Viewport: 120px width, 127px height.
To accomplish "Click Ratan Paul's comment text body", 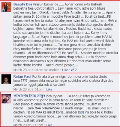I will [x=63, y=81].
